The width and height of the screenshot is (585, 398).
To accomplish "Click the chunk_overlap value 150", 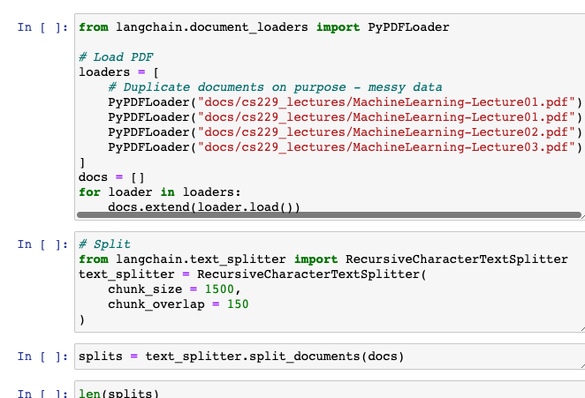I will point(238,304).
